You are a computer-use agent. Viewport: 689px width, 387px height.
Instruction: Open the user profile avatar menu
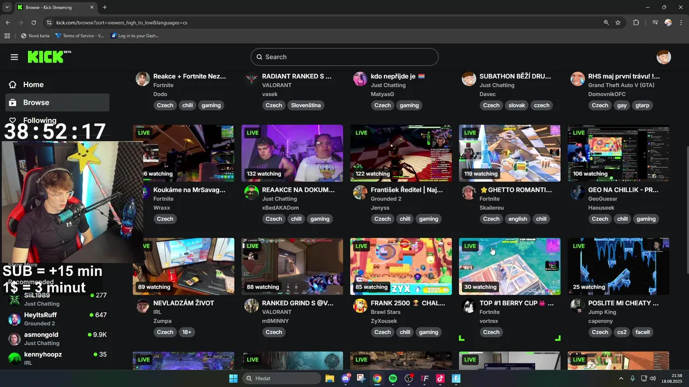tap(664, 57)
